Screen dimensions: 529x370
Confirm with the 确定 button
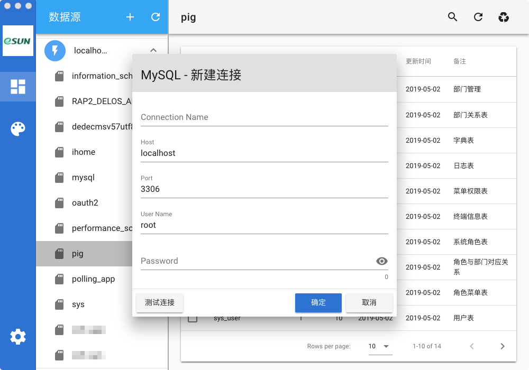(x=318, y=302)
